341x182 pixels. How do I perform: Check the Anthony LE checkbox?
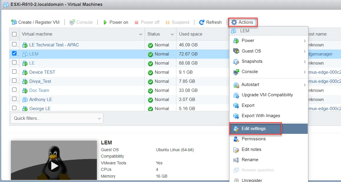14,99
